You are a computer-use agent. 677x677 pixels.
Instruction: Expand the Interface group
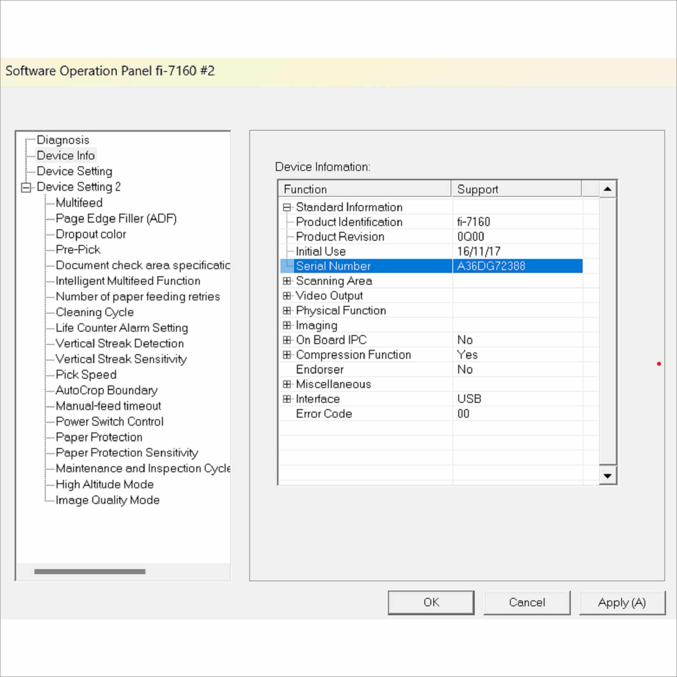click(x=287, y=399)
